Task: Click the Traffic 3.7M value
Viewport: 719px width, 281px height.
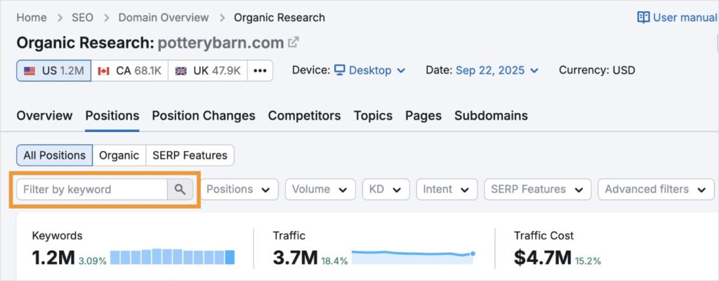Action: click(x=295, y=258)
